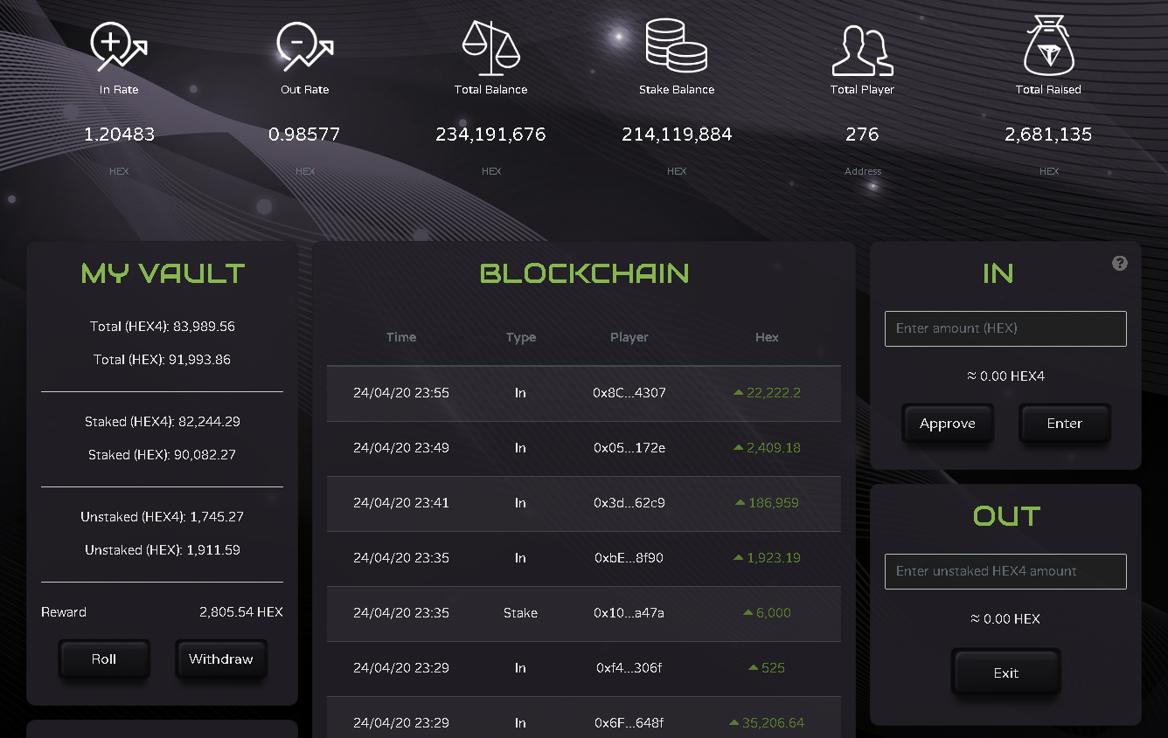Focus the Enter amount (HEX) field
The height and width of the screenshot is (738, 1168).
coord(1005,328)
